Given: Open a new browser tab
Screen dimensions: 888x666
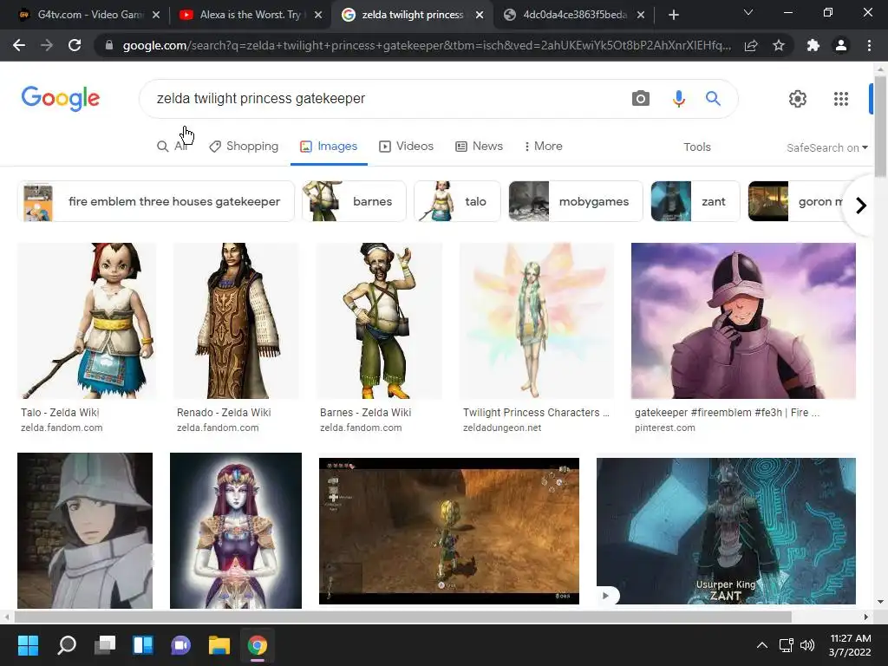Looking at the screenshot, I should 673,15.
